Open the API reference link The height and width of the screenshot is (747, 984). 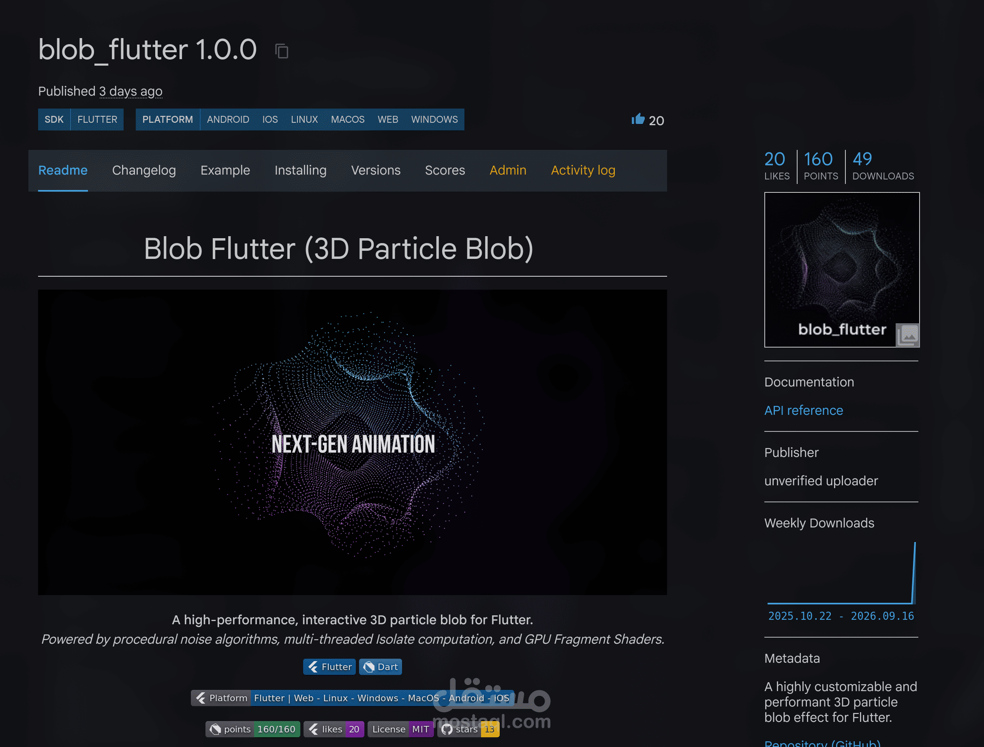[x=803, y=410]
